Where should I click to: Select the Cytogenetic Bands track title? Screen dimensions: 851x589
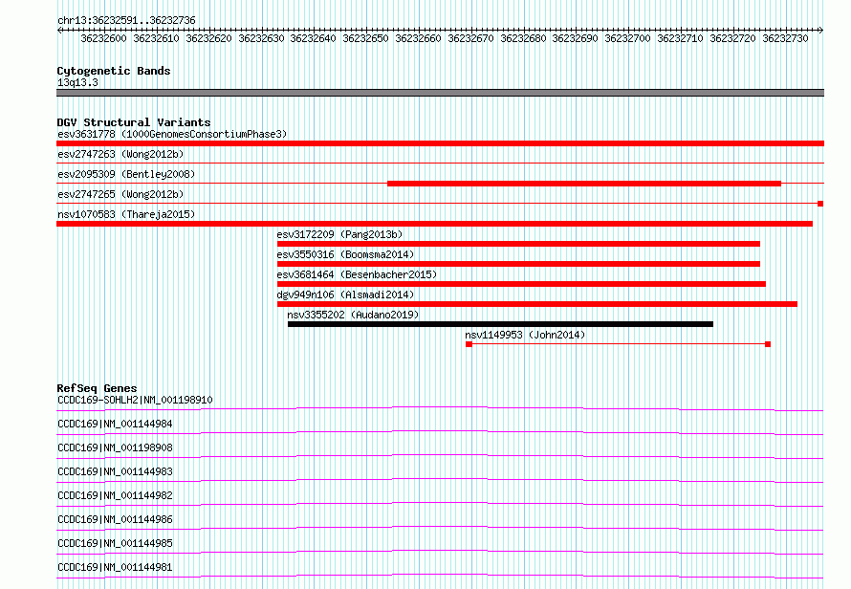tap(114, 71)
